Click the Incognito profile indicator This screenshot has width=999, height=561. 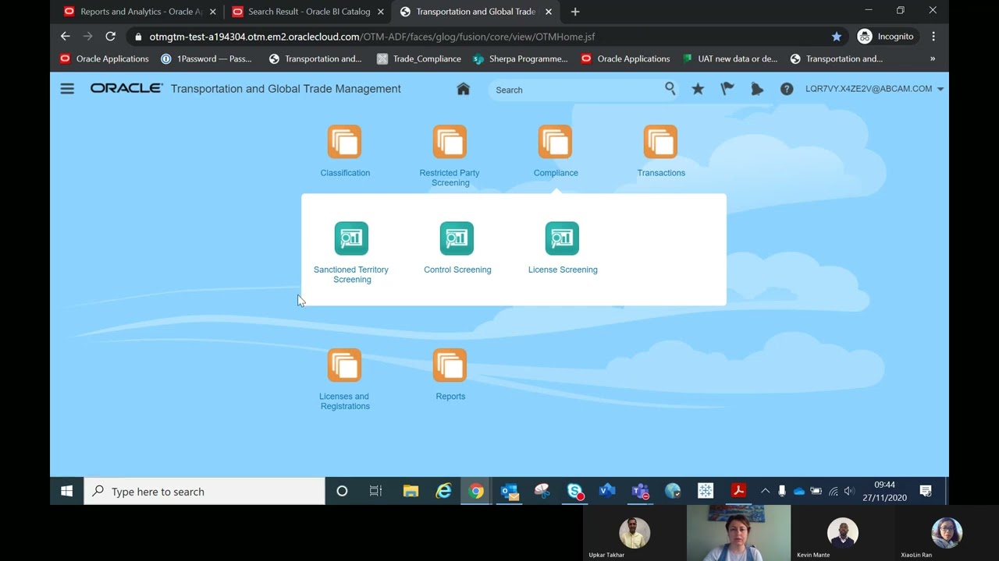[885, 37]
